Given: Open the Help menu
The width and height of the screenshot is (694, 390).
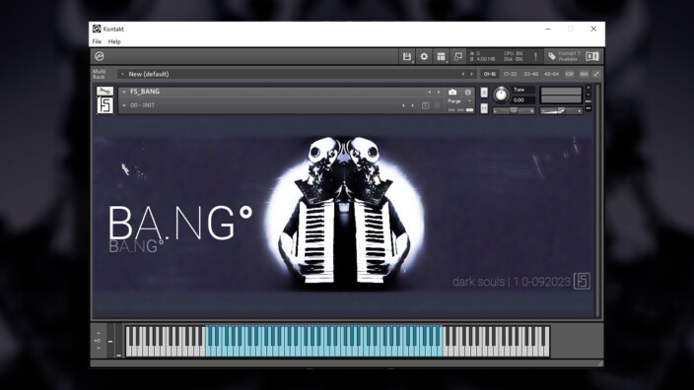Looking at the screenshot, I should pos(114,41).
